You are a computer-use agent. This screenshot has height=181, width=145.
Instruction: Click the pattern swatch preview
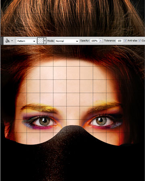tap(40, 41)
